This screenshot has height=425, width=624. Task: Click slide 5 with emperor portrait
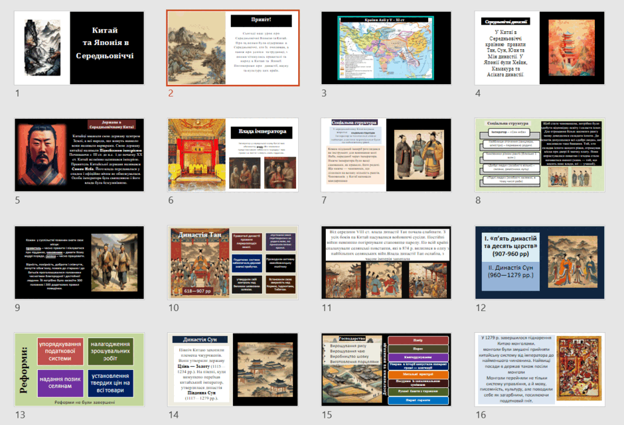[x=79, y=154]
